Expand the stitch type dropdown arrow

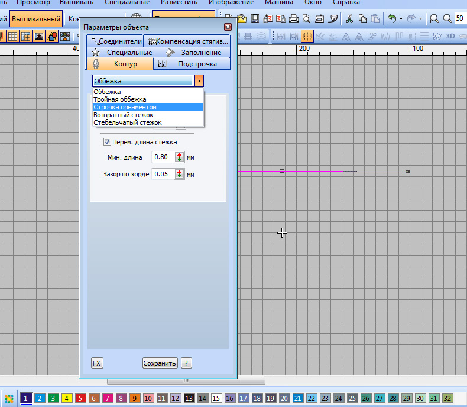click(x=199, y=80)
